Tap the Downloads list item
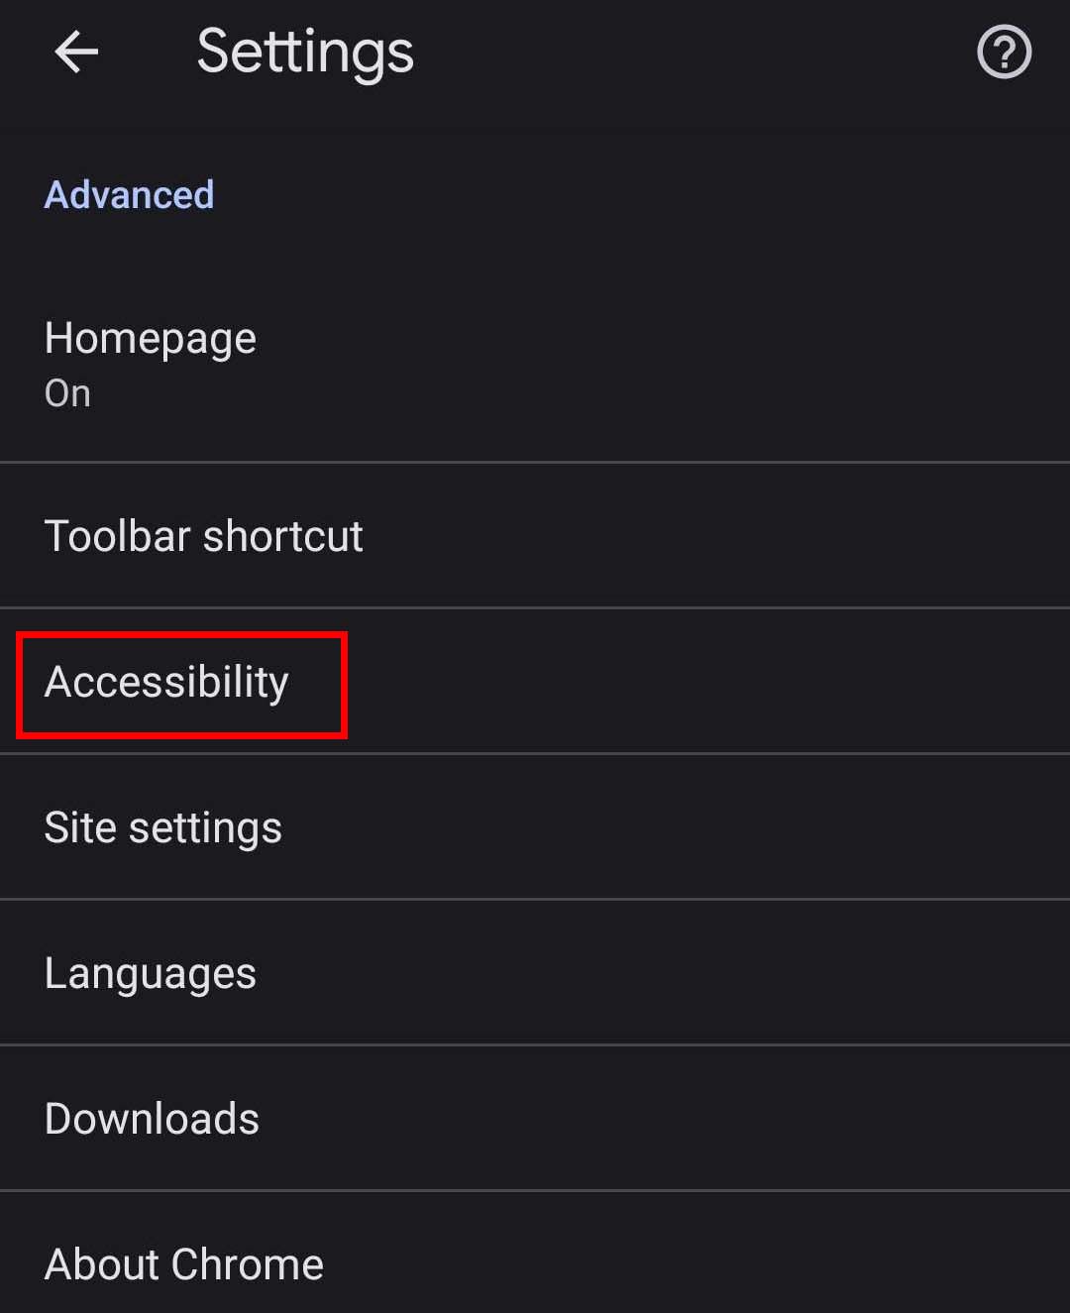The height and width of the screenshot is (1313, 1070). pyautogui.click(x=535, y=1119)
